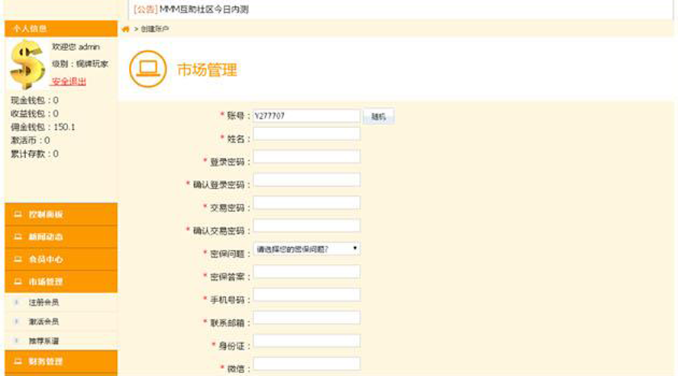
Task: Click the circled laptop icon beside 市场管理 heading
Action: click(148, 69)
